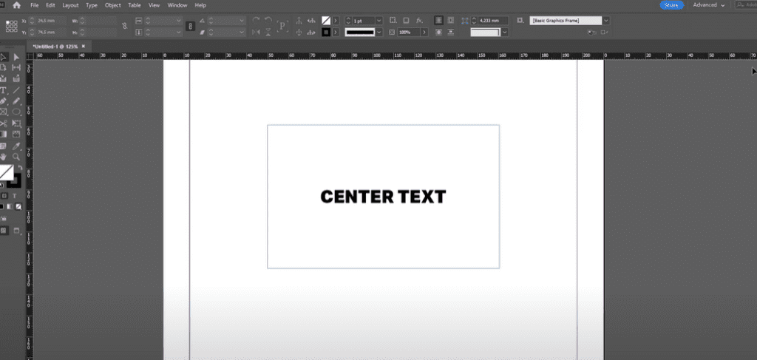
Task: Expand the 100% opacity slider arrow
Action: point(424,32)
